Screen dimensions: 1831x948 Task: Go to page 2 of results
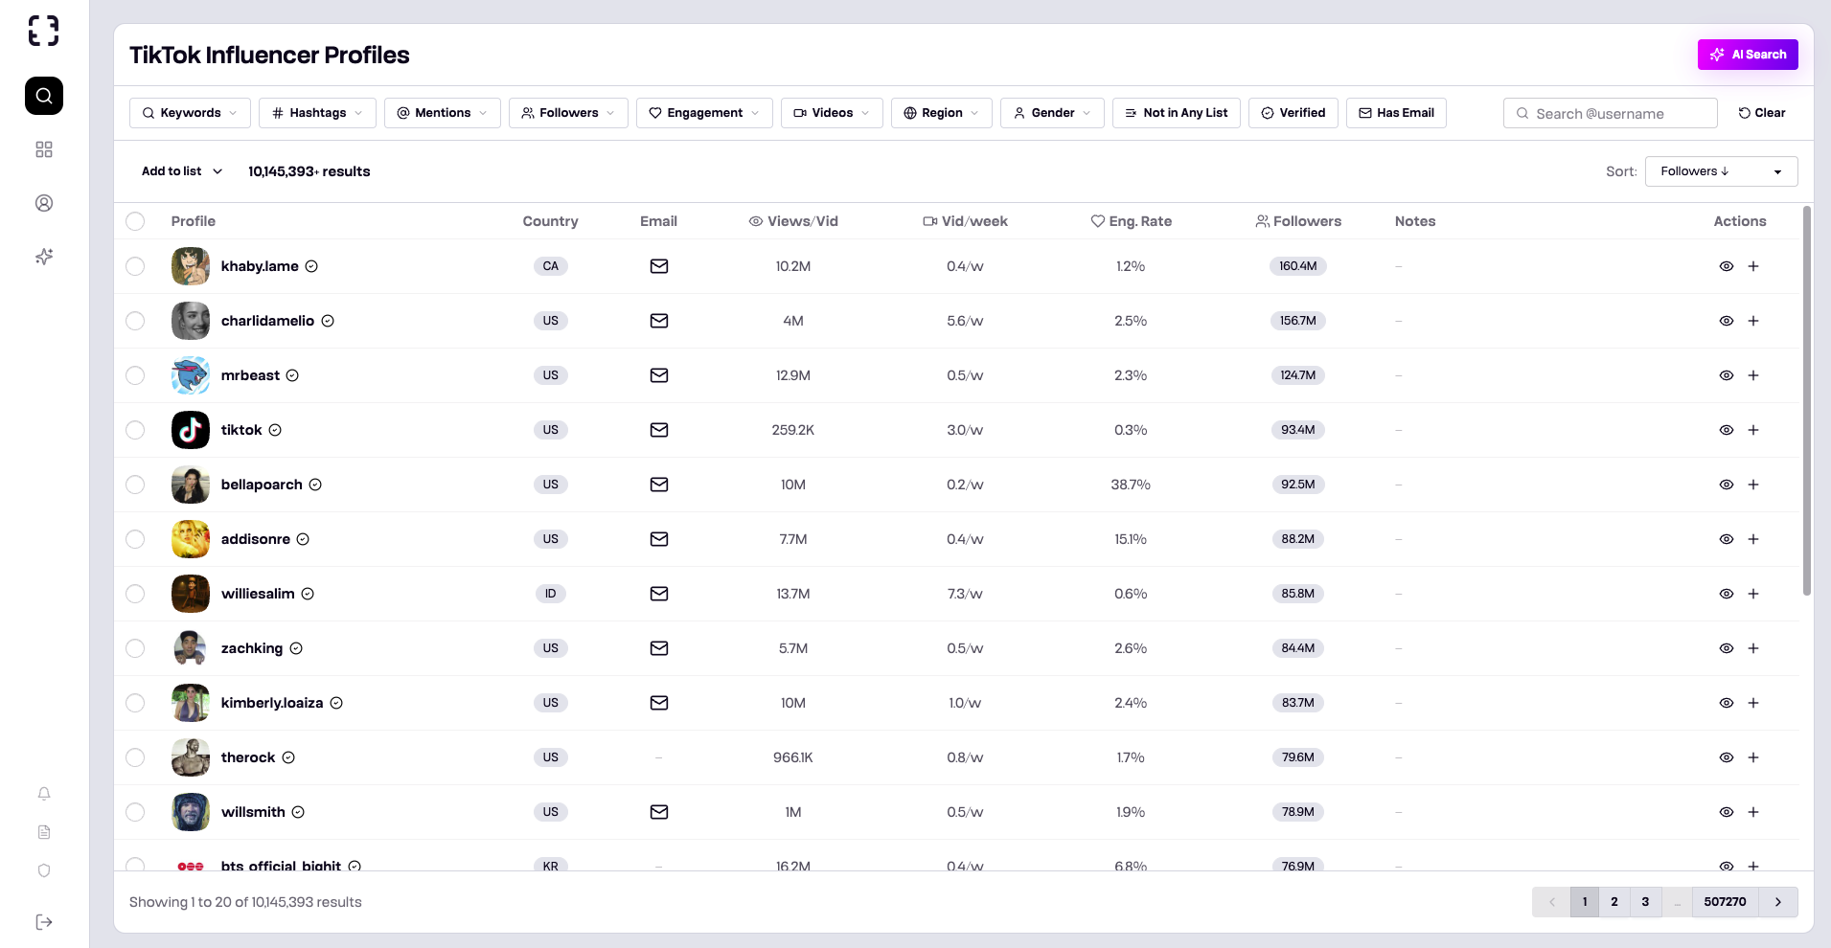1614,902
